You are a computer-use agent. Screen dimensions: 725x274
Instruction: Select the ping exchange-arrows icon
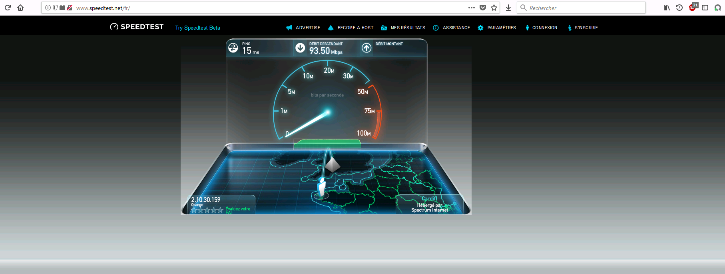(x=233, y=48)
